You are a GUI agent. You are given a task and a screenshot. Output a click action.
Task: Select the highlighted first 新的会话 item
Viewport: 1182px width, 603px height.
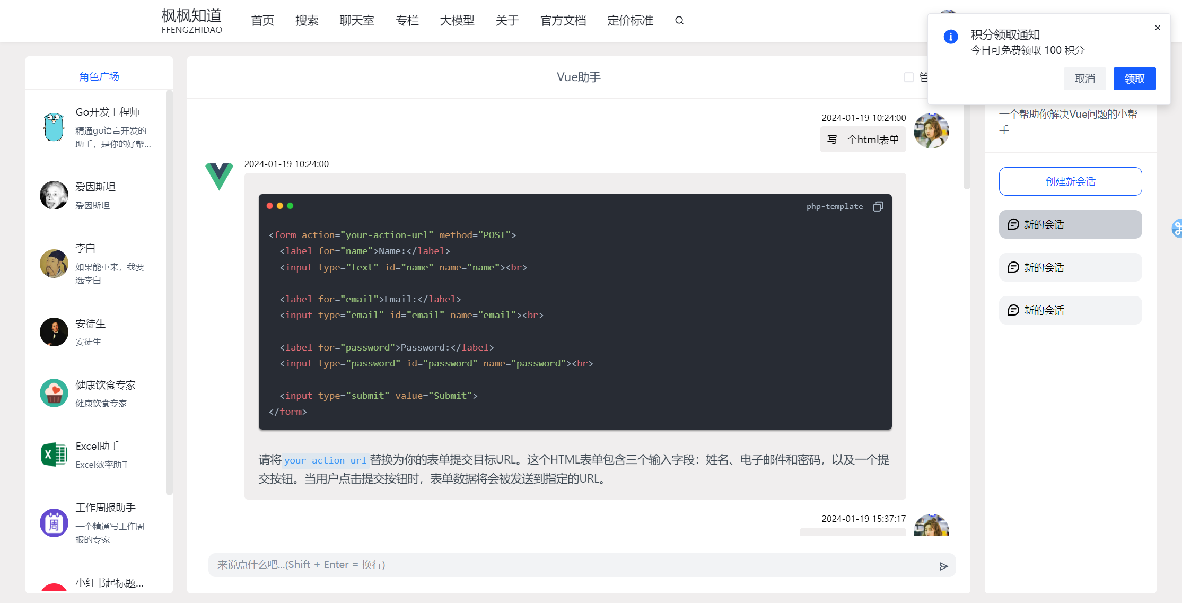pos(1070,224)
